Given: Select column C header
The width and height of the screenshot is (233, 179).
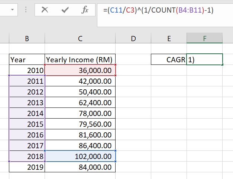Looking at the screenshot, I should [x=80, y=39].
